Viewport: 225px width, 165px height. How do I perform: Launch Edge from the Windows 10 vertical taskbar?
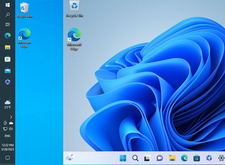point(8,36)
